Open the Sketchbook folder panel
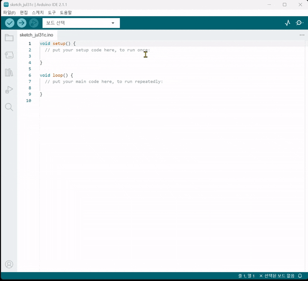The image size is (308, 281). [x=9, y=38]
